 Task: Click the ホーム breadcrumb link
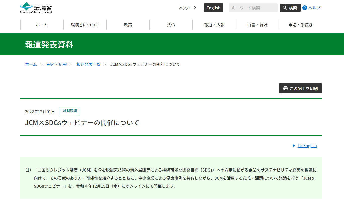31,64
